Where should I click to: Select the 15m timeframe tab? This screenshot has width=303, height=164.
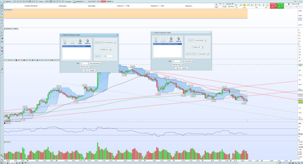tap(23, 1)
